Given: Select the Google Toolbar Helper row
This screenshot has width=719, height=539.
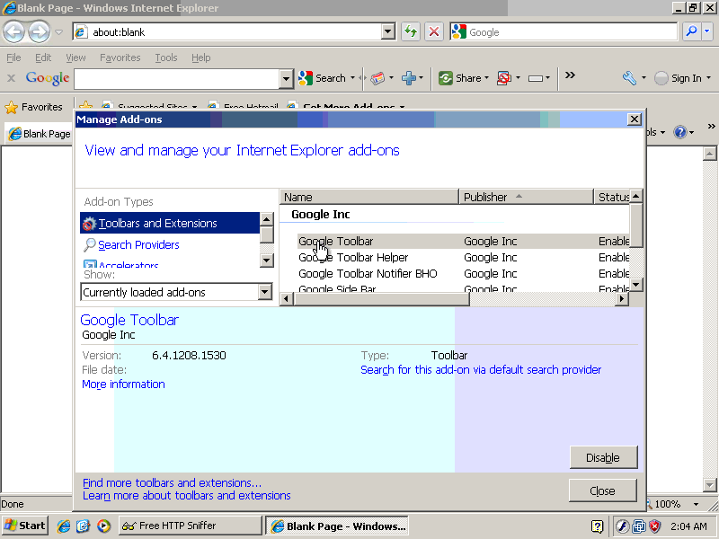Looking at the screenshot, I should point(463,258).
